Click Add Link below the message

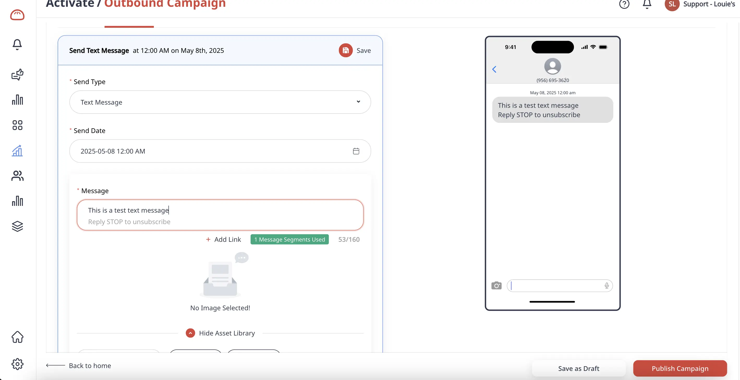point(223,239)
